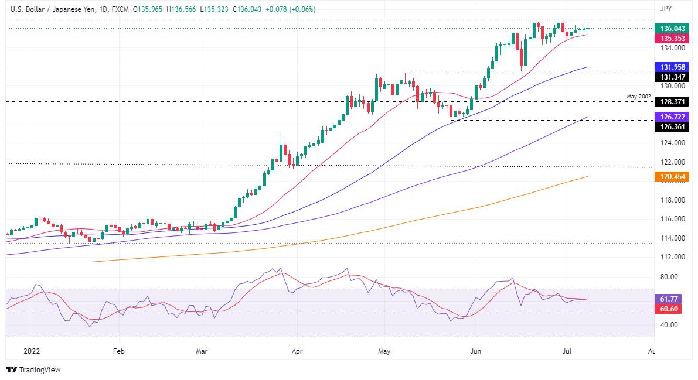The width and height of the screenshot is (698, 380).
Task: Click the JPY currency label on price axis
Action: point(666,8)
